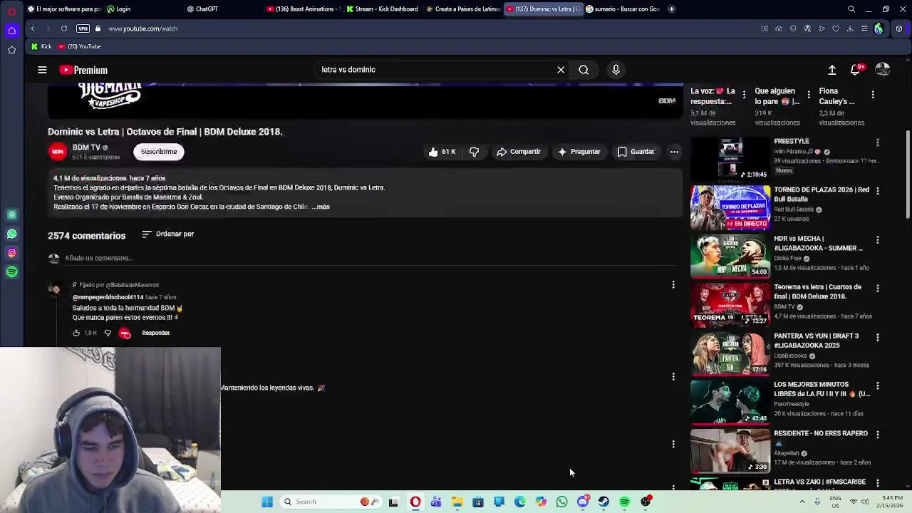Open Windows Start menu
Viewport: 912px width, 513px height.
click(267, 502)
